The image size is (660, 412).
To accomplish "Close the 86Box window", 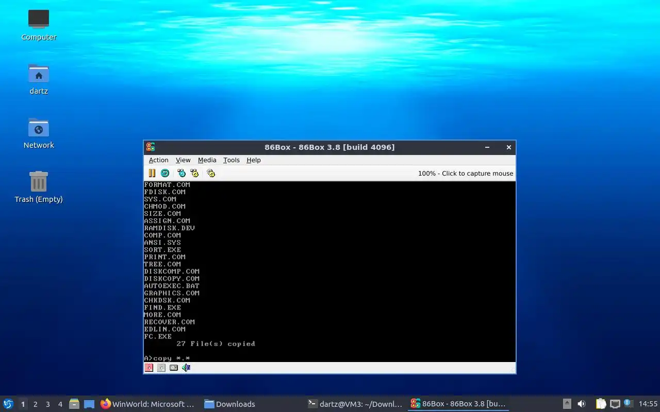I will tap(508, 147).
